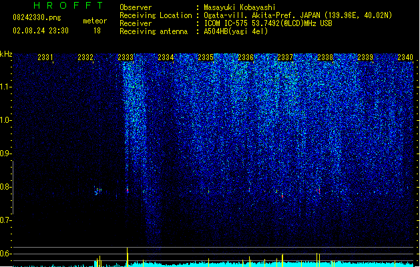Screen dimensions: 420x267
Task: Click the 2332 time marker
Action: click(x=85, y=57)
